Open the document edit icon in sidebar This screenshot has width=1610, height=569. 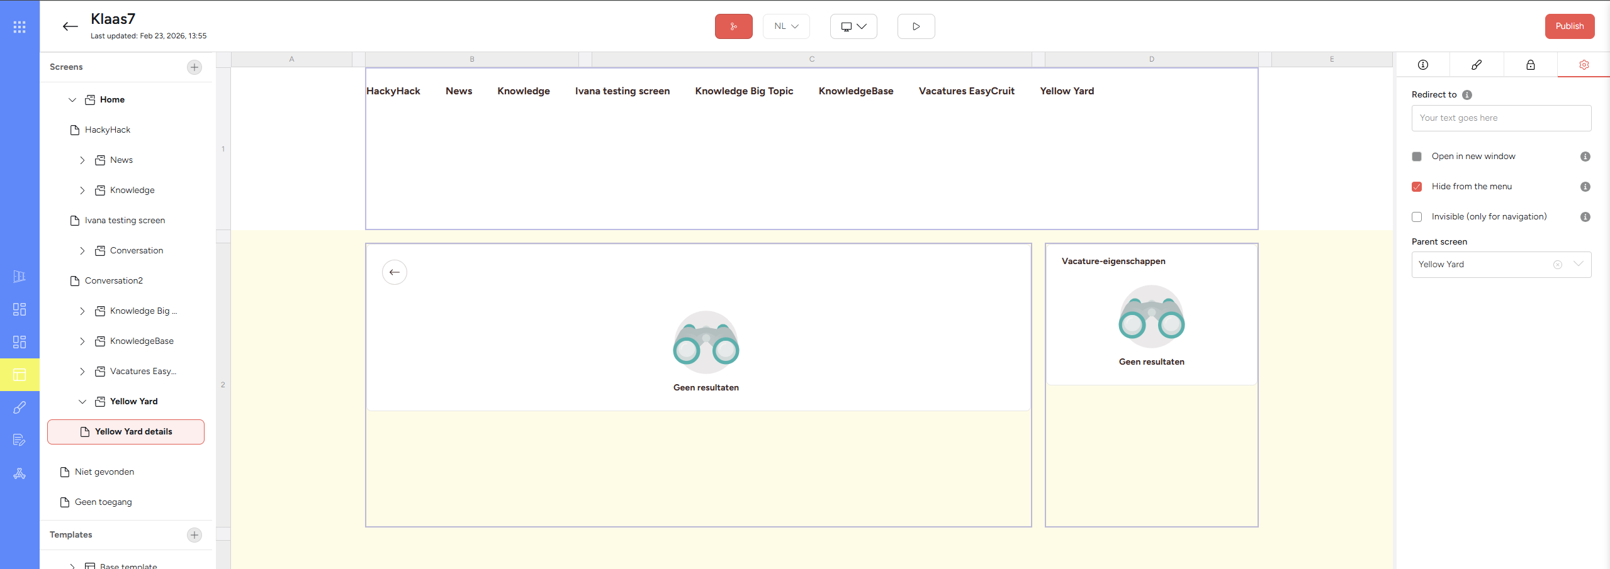tap(20, 440)
